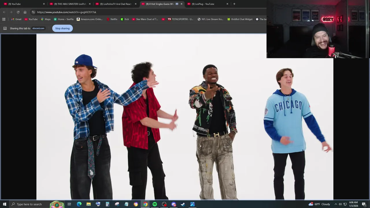The width and height of the screenshot is (370, 208).
Task: Open Task View from the taskbar
Action: pyautogui.click(x=69, y=204)
